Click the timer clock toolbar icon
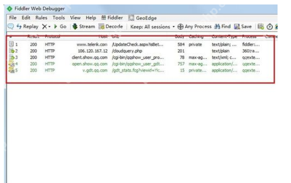Screen dimensions: 291x183 click(x=270, y=27)
